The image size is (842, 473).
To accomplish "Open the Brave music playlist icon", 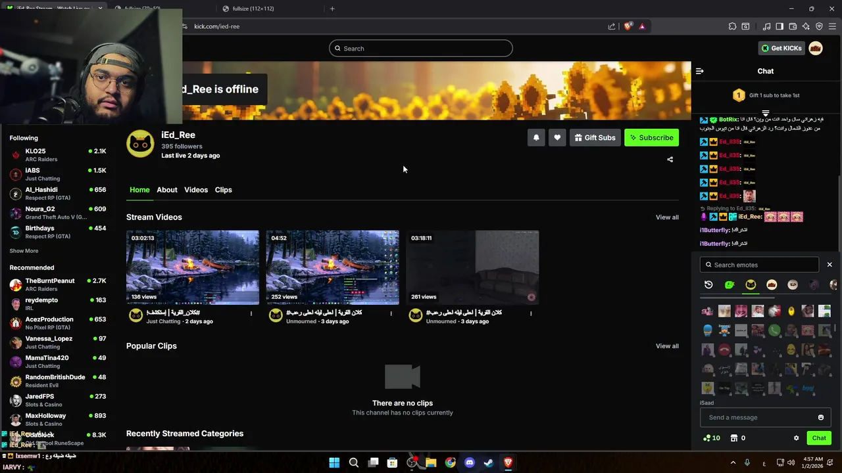I will click(766, 26).
